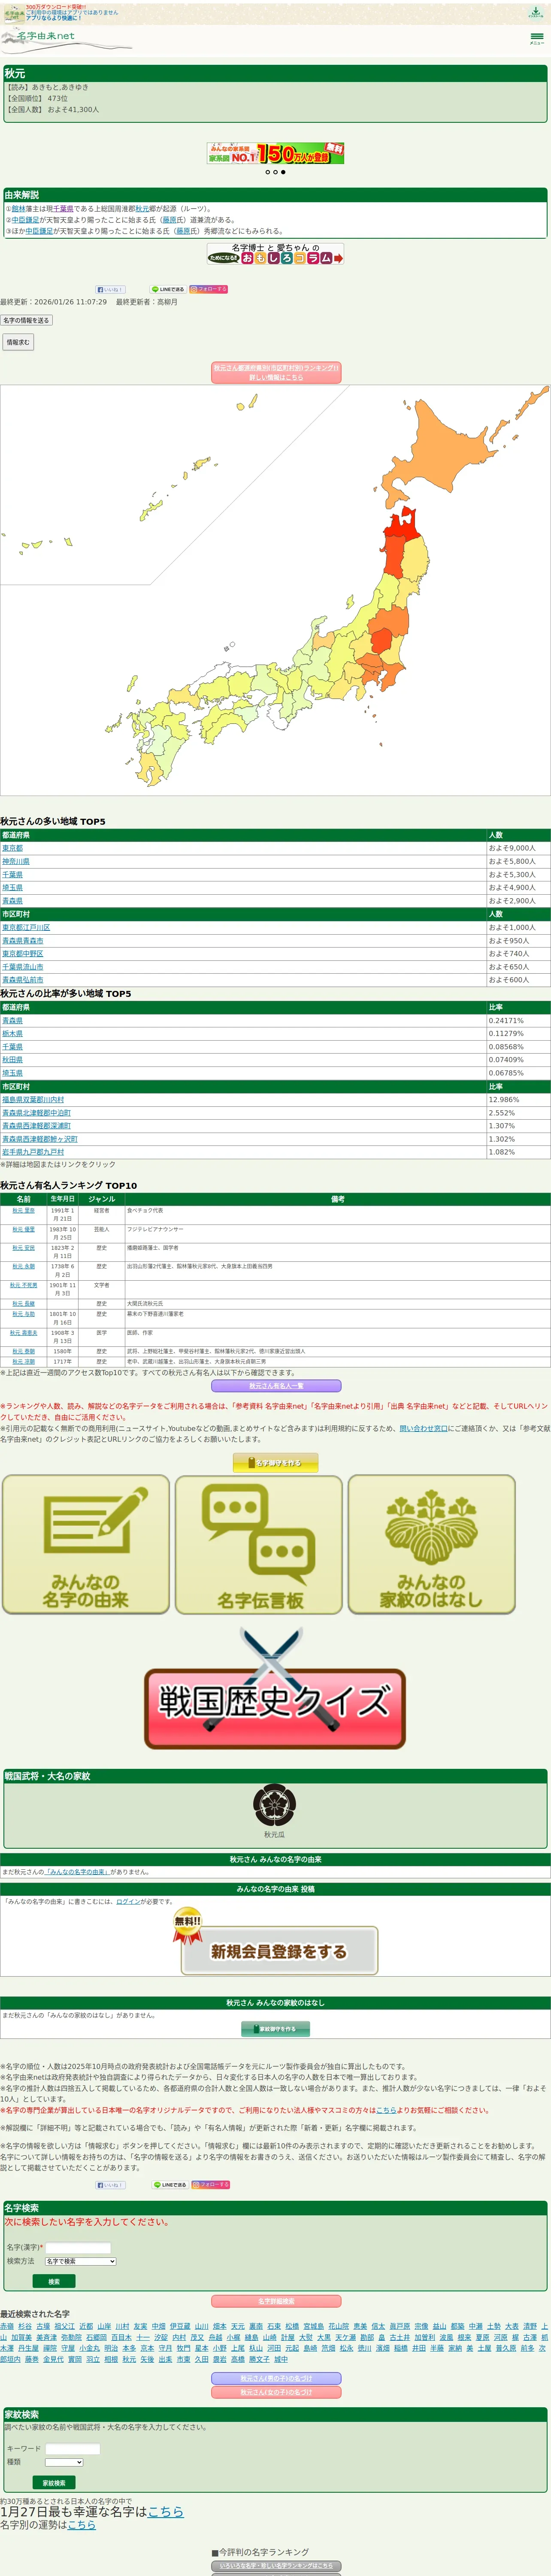Click the green 家紋検索 button

(x=54, y=2483)
